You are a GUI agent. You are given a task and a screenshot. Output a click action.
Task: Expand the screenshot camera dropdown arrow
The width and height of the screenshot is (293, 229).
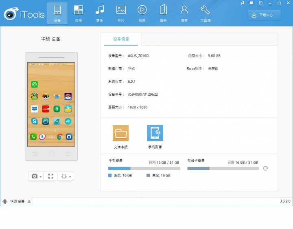coord(41,176)
